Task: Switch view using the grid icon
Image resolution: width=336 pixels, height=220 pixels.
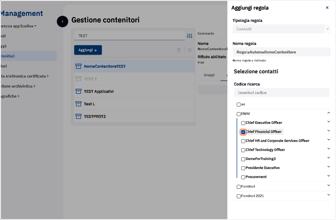Action: pyautogui.click(x=190, y=50)
